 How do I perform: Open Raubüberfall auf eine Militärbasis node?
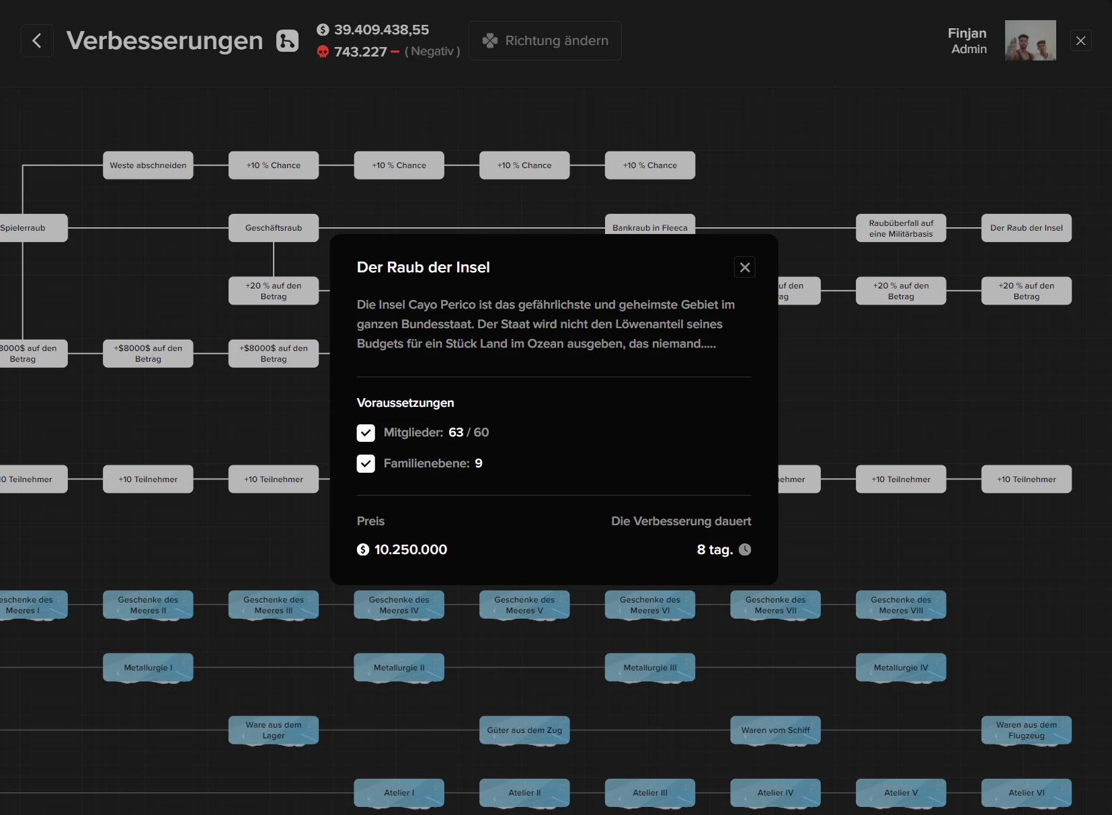(901, 228)
